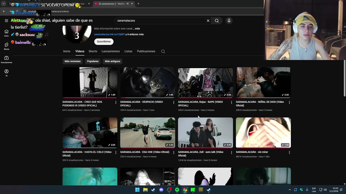Screen dimensions: 346x194
Task: Switch to the Shorts channel tab
Action: point(93,51)
